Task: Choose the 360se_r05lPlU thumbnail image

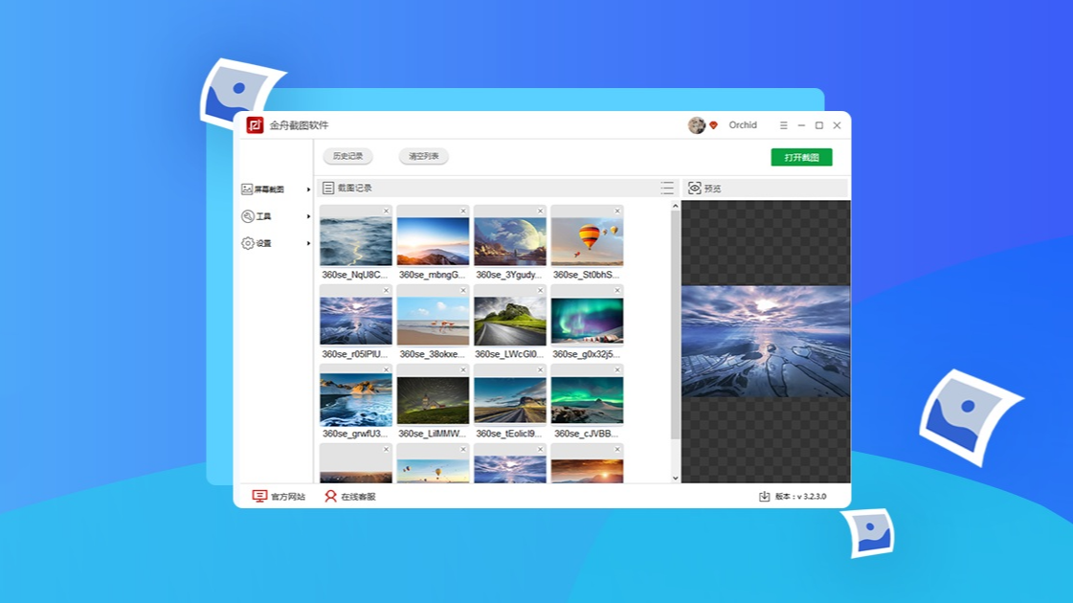Action: click(356, 320)
